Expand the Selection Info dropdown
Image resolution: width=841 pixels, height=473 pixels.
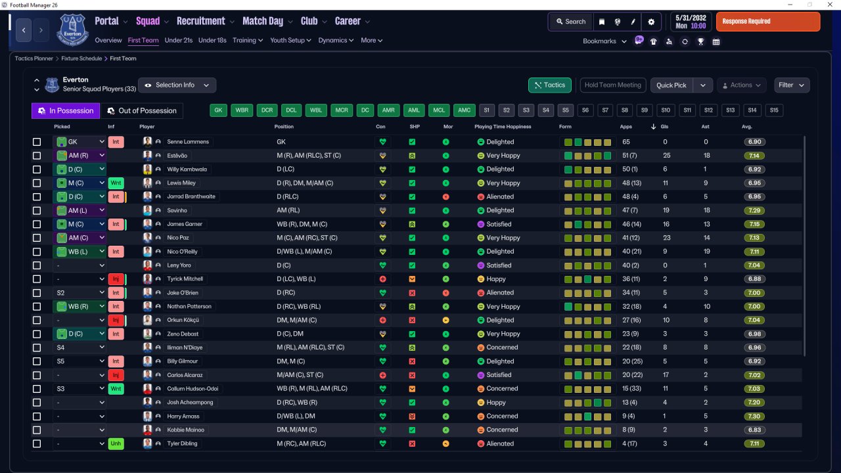[177, 85]
